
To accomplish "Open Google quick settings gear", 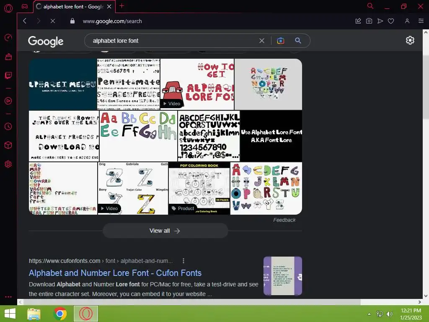I will click(410, 40).
